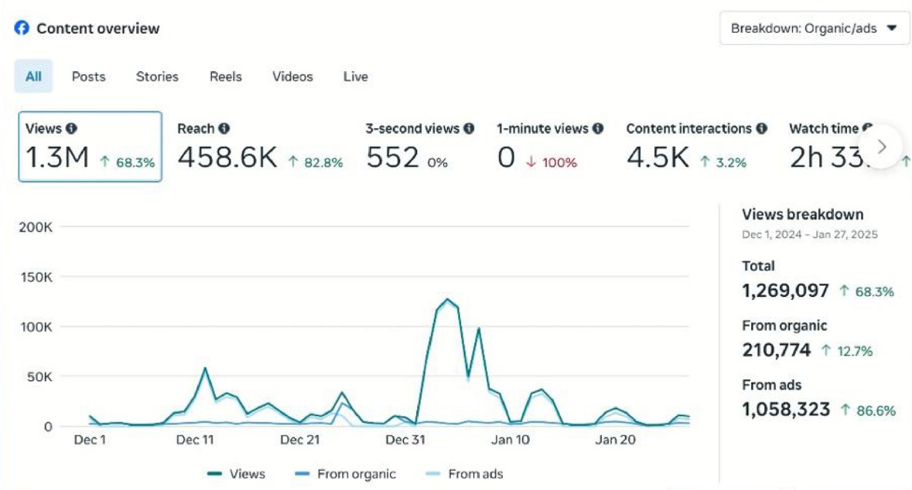Click the info icon beside Reach
This screenshot has height=490, width=912.
click(224, 129)
